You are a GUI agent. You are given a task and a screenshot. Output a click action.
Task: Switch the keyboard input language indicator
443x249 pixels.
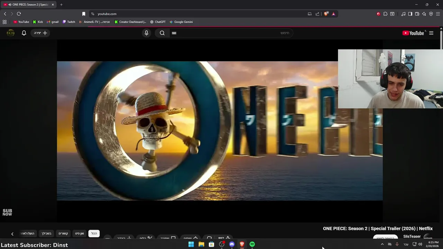pos(406,244)
